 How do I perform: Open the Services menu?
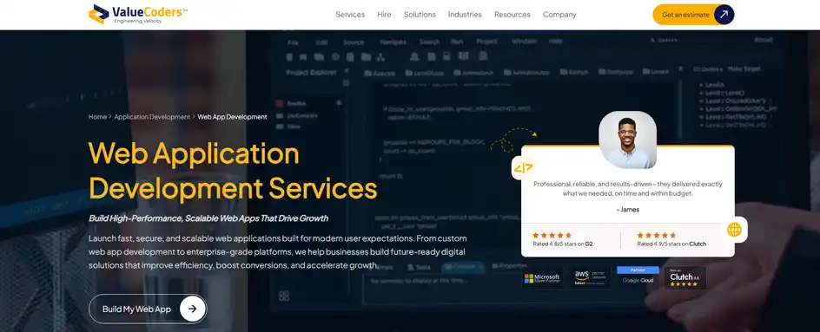point(350,15)
